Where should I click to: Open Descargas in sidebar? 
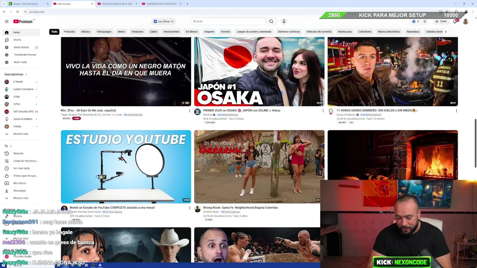19,191
